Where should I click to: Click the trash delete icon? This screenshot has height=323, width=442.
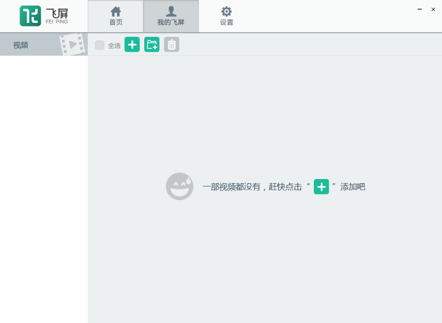click(171, 44)
